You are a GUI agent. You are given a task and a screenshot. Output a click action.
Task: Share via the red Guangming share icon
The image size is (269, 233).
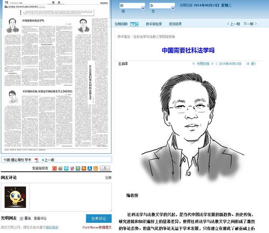(x=55, y=168)
